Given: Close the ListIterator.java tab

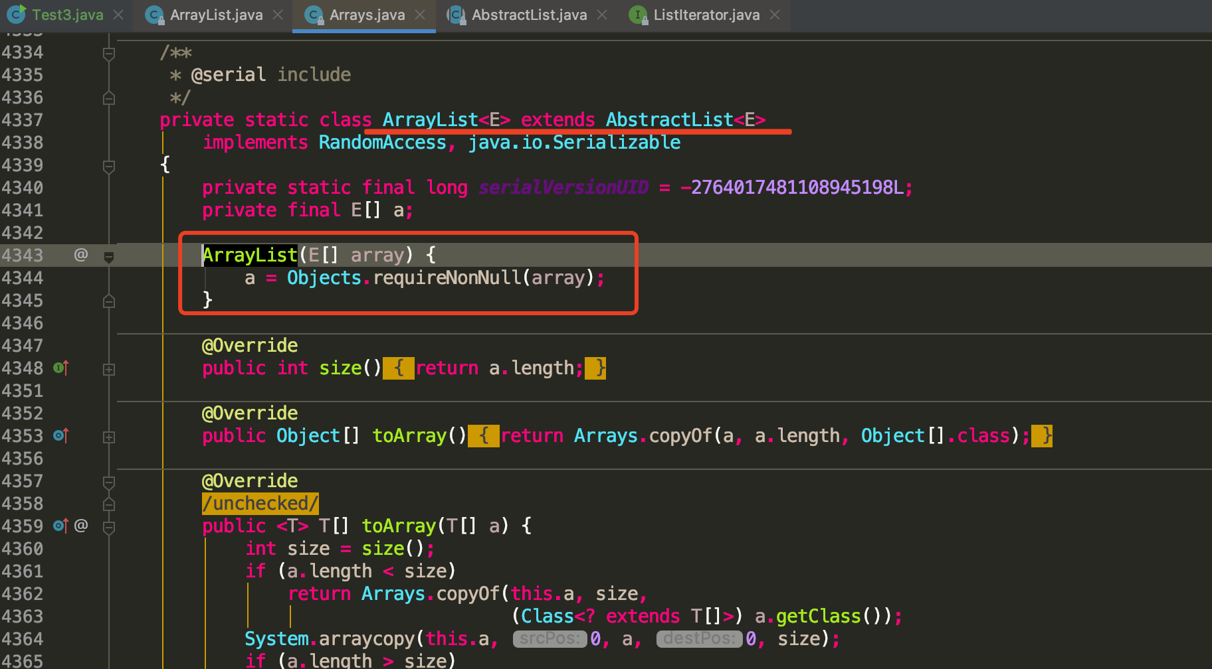Looking at the screenshot, I should point(775,15).
